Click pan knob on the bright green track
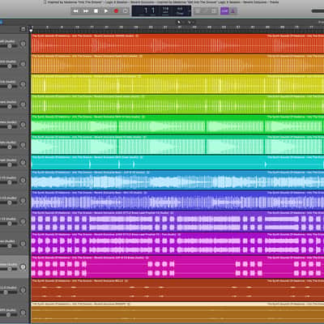 [x=23, y=125]
